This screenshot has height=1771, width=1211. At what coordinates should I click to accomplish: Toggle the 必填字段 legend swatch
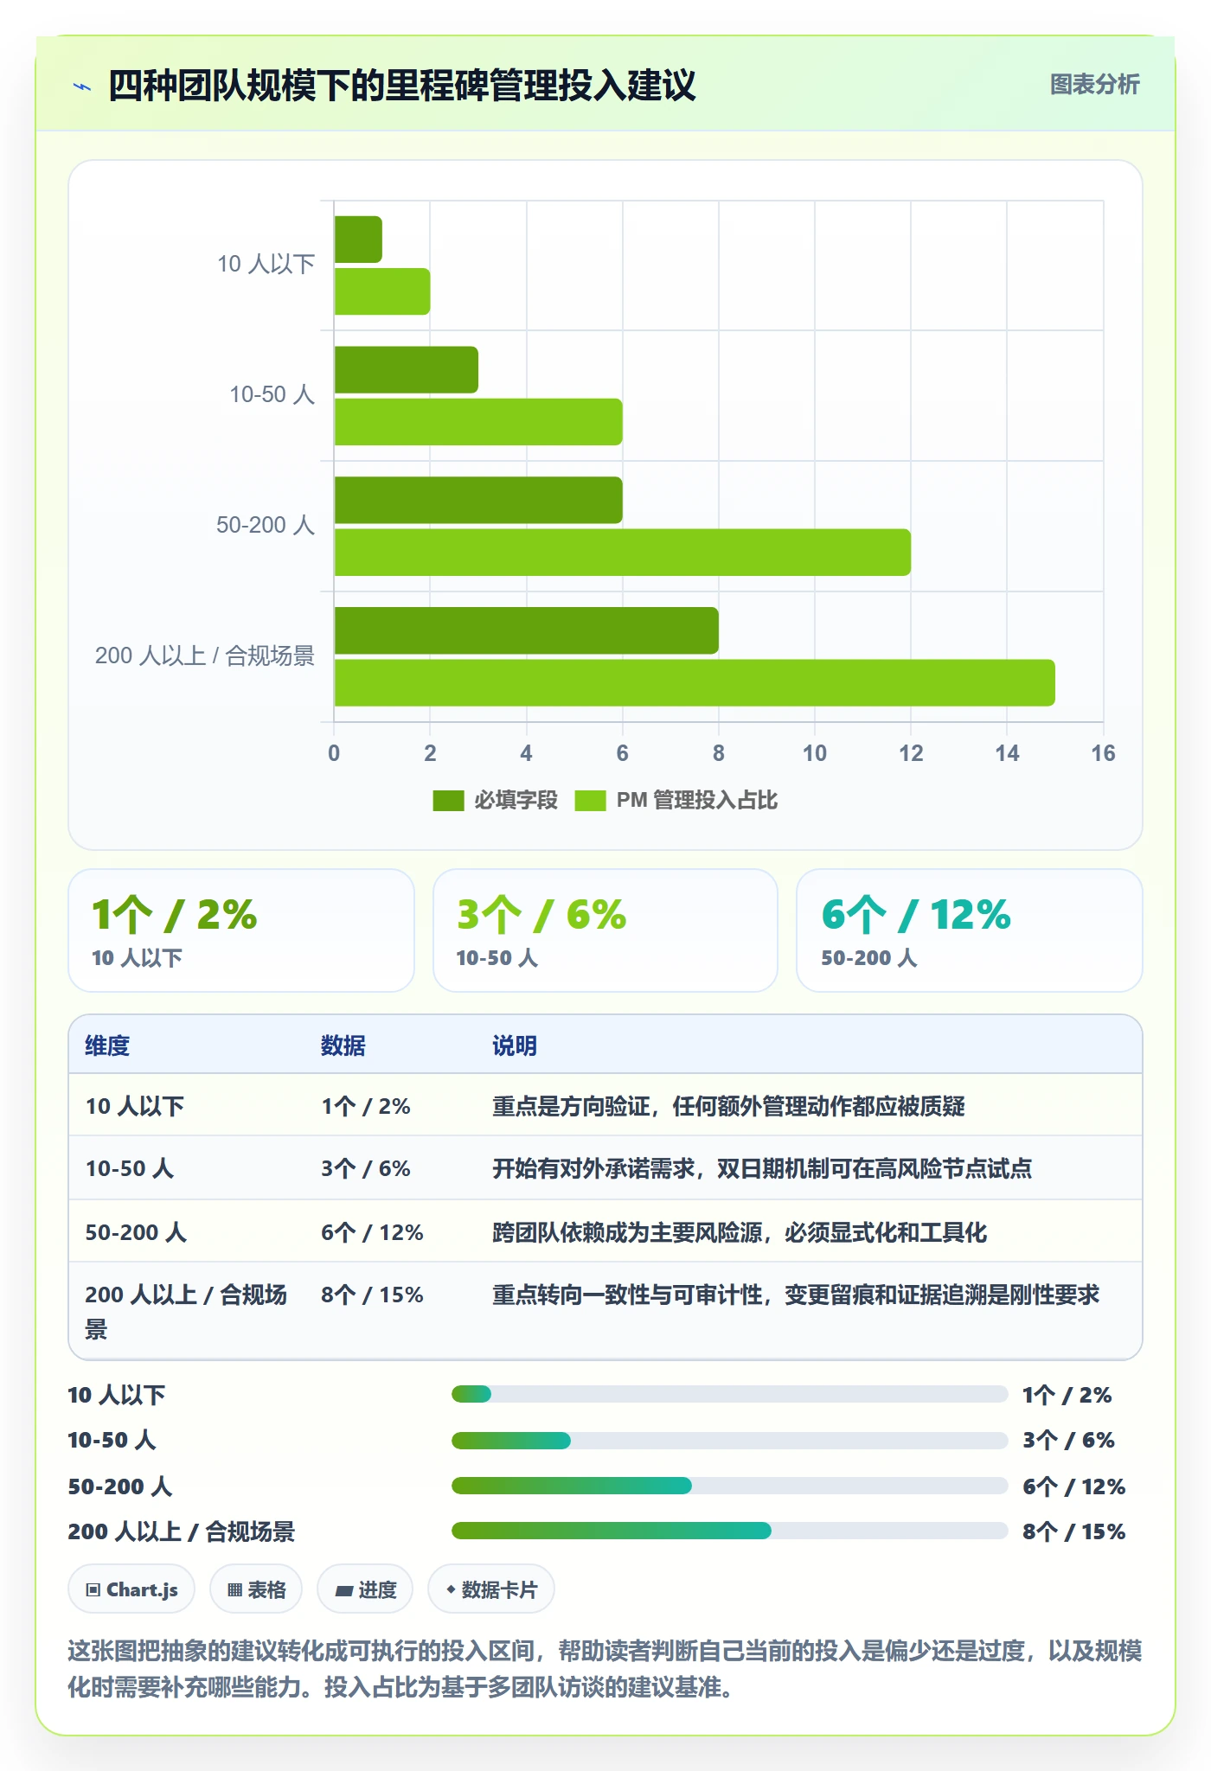click(x=448, y=801)
